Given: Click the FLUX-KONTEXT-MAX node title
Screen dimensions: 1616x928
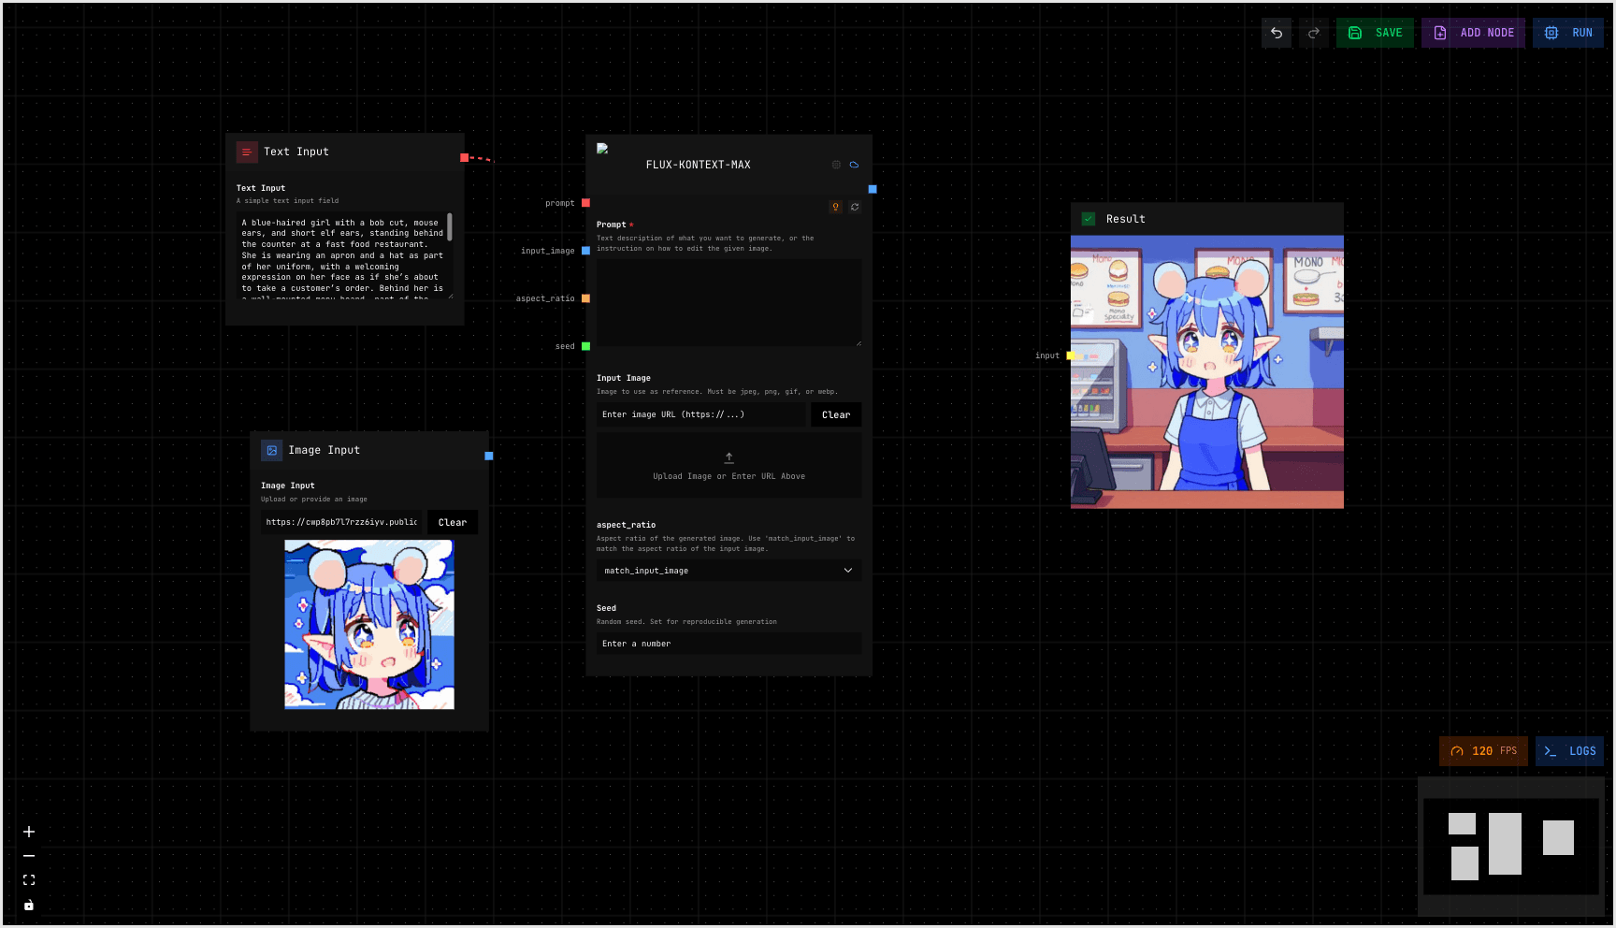Looking at the screenshot, I should coord(699,165).
